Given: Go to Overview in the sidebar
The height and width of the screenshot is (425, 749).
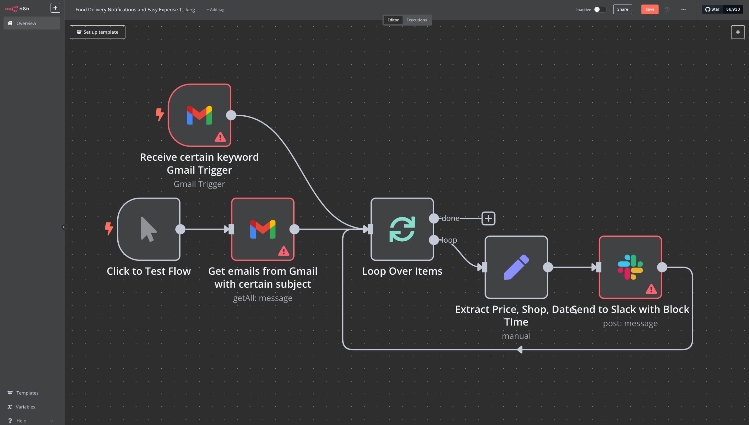Looking at the screenshot, I should pos(26,23).
